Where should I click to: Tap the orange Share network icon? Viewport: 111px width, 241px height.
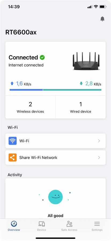point(13,158)
